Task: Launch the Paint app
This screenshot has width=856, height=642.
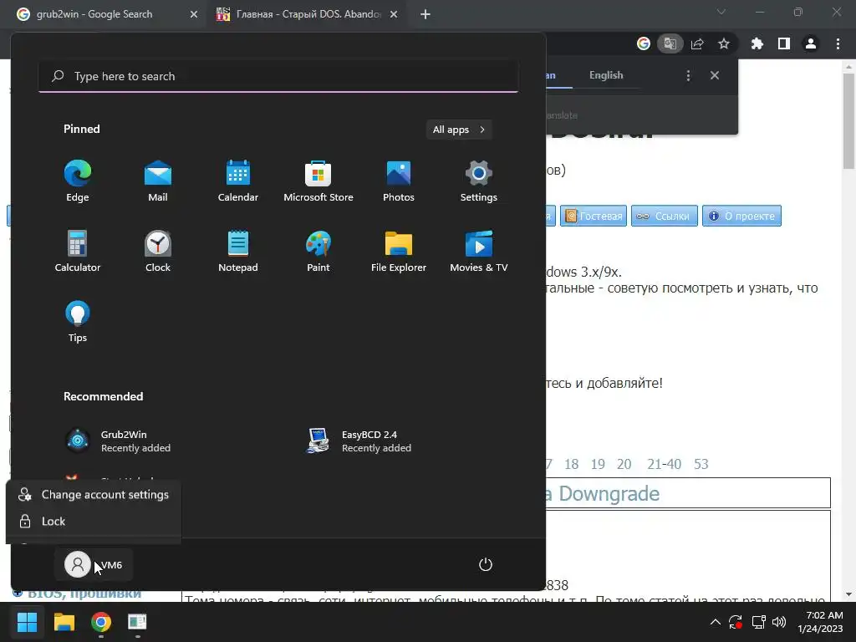Action: point(318,252)
